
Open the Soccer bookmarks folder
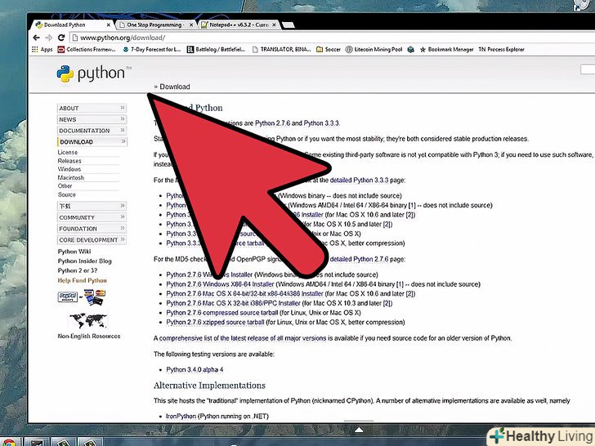[x=329, y=49]
